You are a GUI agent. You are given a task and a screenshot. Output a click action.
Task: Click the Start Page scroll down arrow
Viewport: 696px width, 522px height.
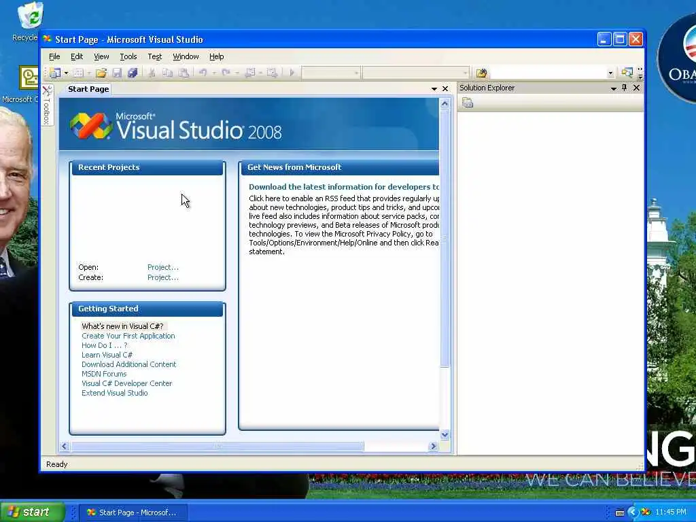tap(445, 435)
